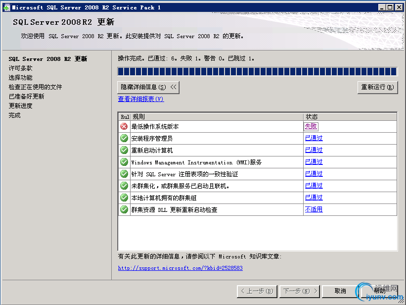
Task: Select Windows Management Instrumentation (WMI)服务 rule text
Action: [196, 162]
